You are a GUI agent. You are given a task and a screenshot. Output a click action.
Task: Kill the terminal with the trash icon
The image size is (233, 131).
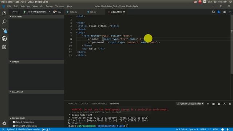coord(219,104)
